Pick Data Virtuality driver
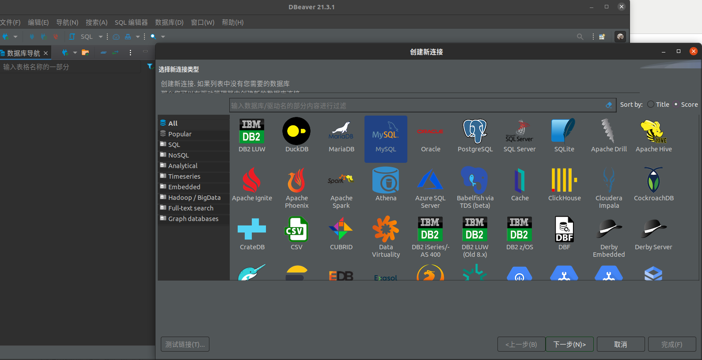This screenshot has width=702, height=360. pyautogui.click(x=386, y=237)
